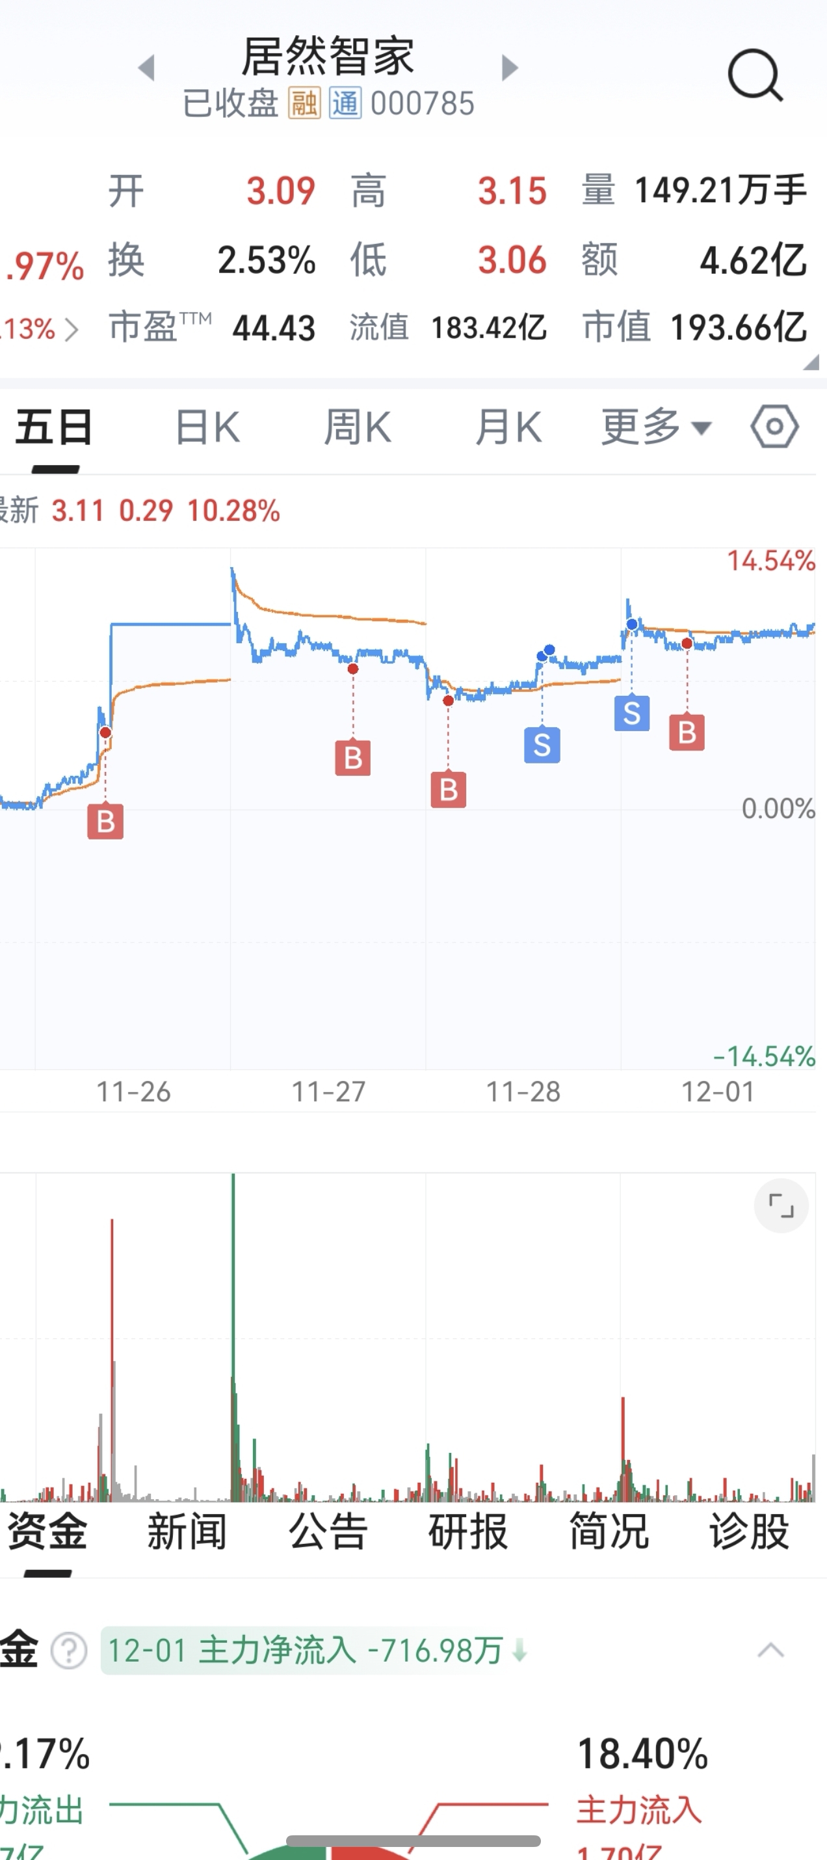Image resolution: width=827 pixels, height=1860 pixels.
Task: Tap the 通 stock connect badge
Action: 345,103
